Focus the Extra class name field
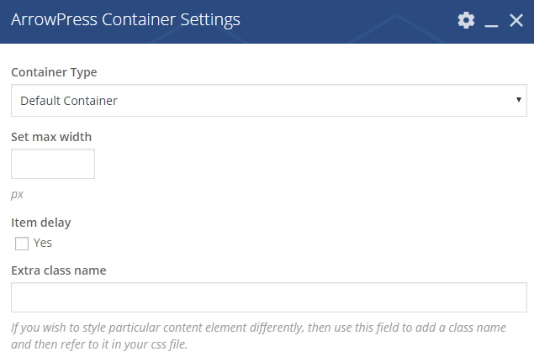This screenshot has width=534, height=362. pos(269,297)
